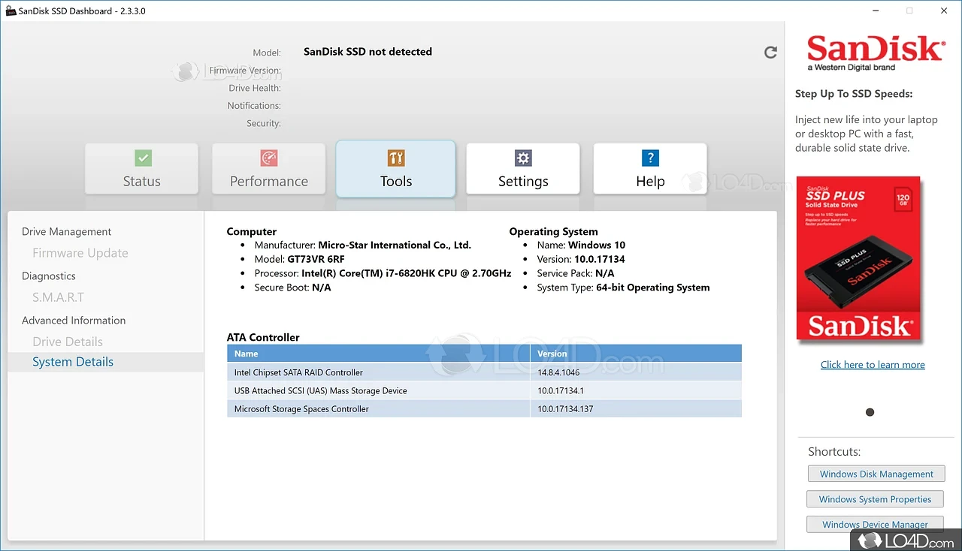
Task: Click the Diagnostics heading
Action: pos(49,276)
